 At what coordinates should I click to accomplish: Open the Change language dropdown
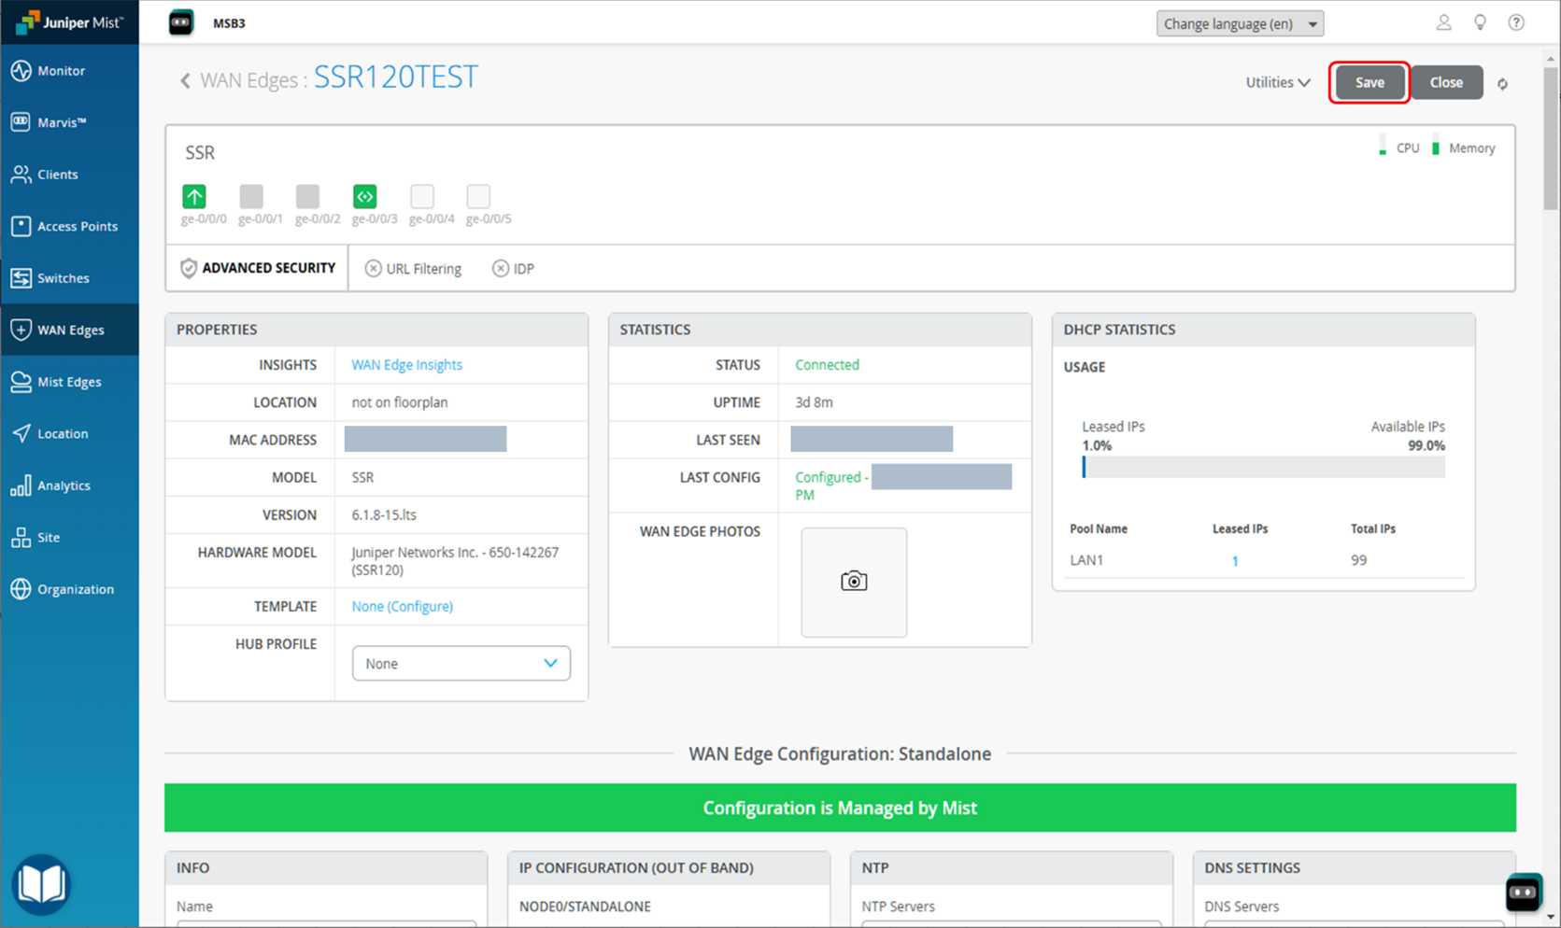[1240, 23]
